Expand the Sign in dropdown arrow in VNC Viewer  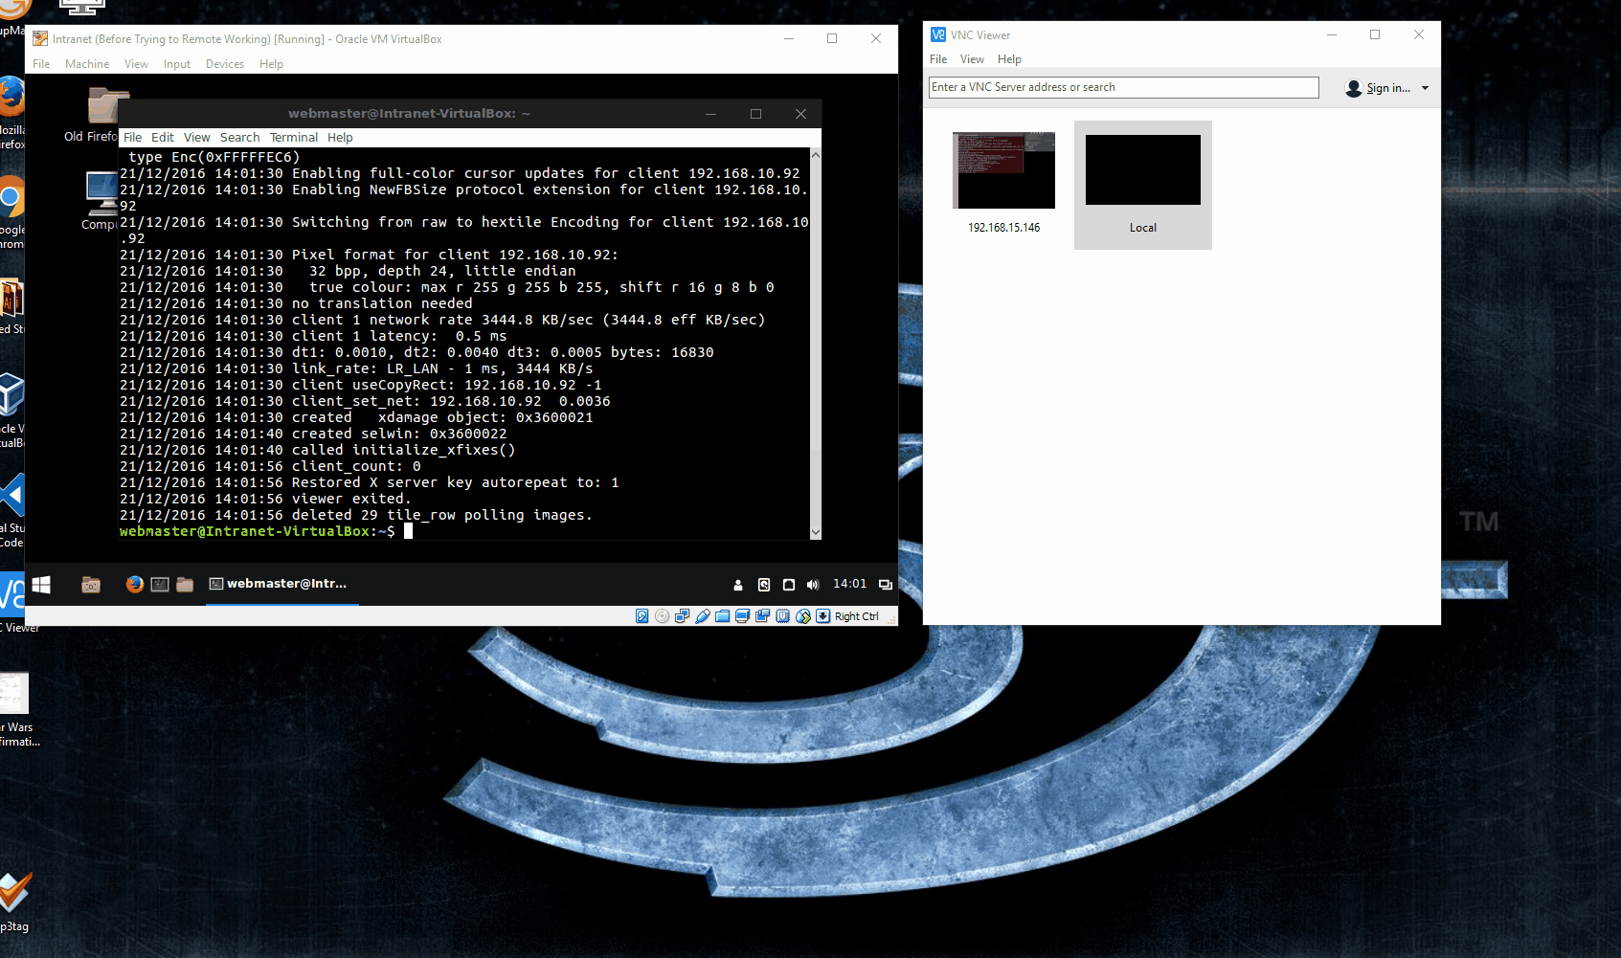coord(1426,88)
